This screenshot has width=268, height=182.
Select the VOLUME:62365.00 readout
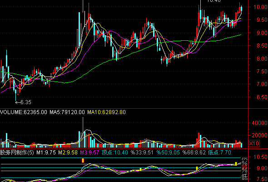coord(24,112)
